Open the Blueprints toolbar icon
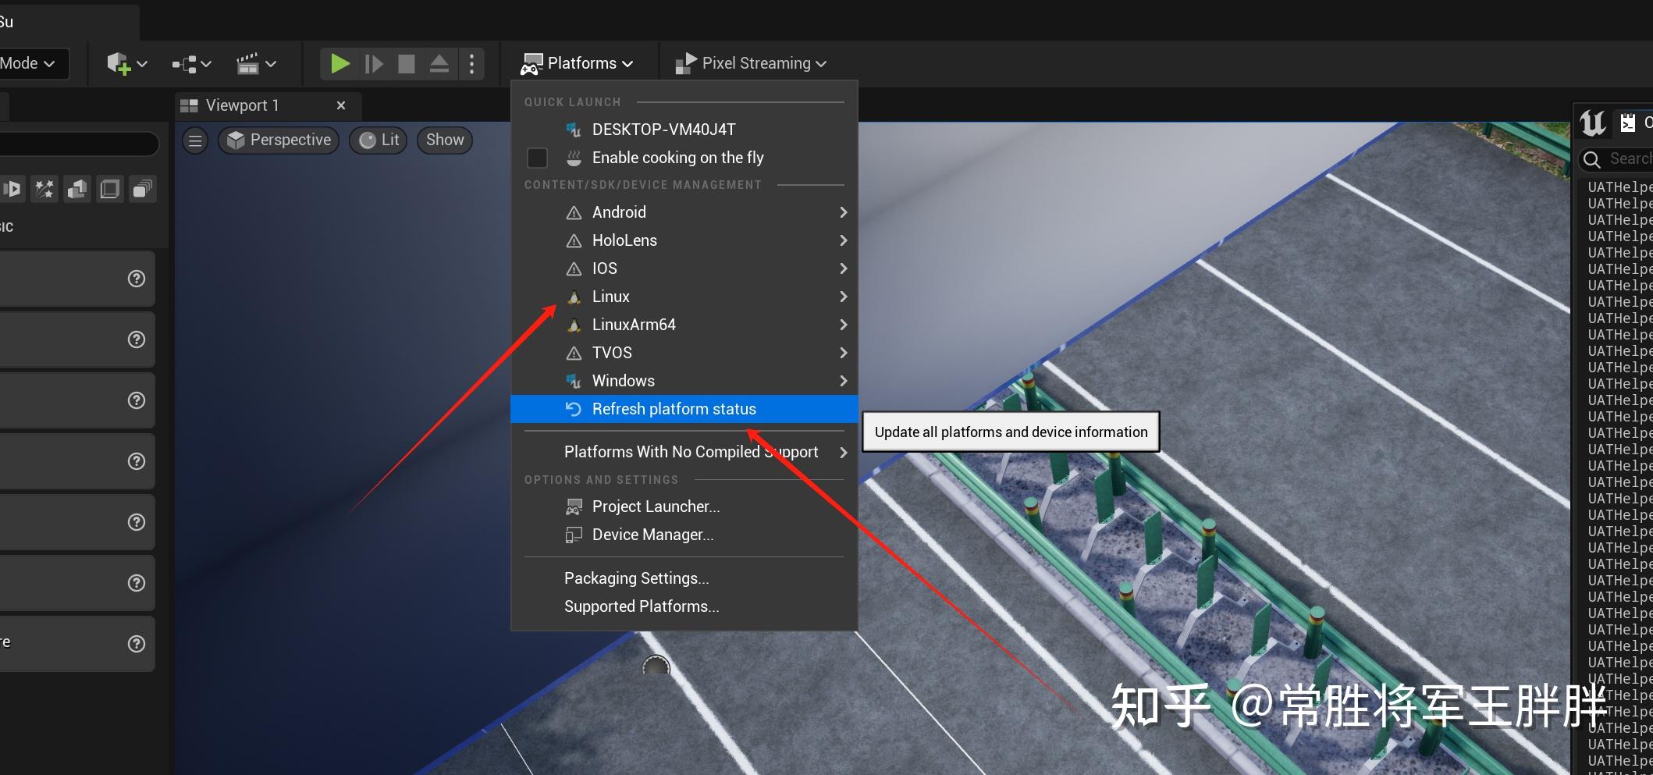This screenshot has width=1653, height=775. (185, 64)
